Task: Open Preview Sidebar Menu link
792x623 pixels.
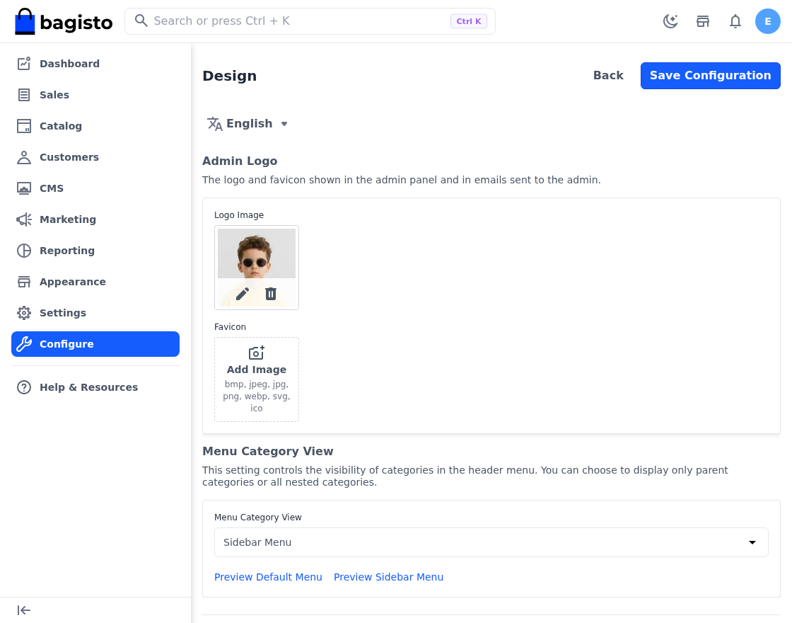Action: (388, 577)
